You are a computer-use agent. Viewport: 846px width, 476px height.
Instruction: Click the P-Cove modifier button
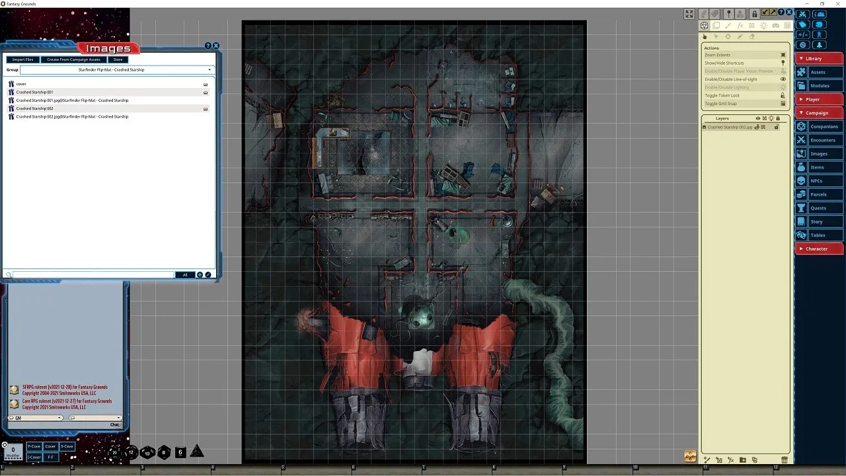[34, 446]
